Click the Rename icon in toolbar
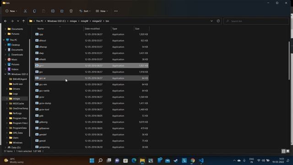The image size is (293, 165). (x=53, y=11)
